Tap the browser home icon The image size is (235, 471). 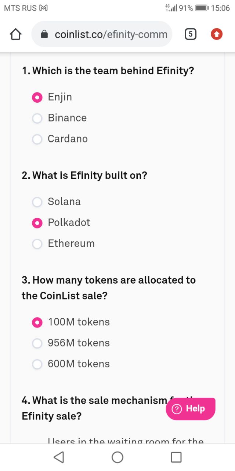tap(15, 35)
